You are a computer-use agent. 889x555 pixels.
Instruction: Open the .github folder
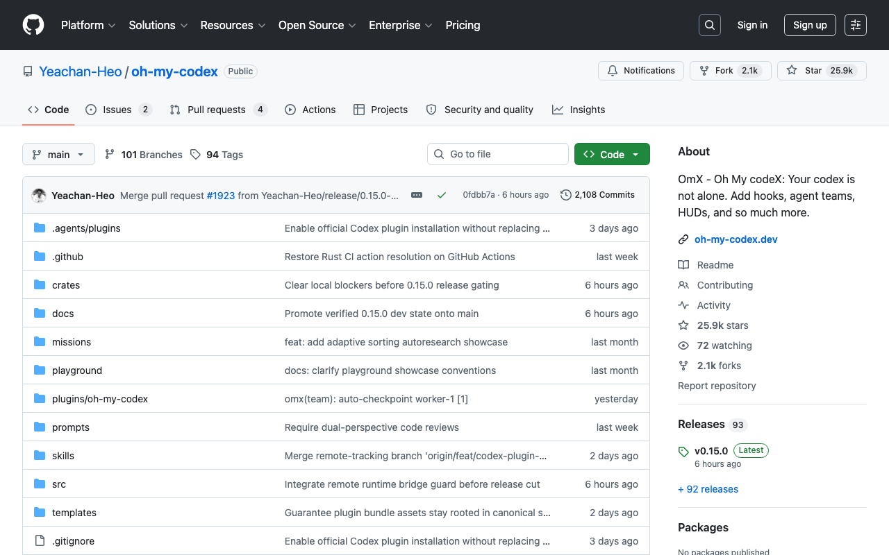tap(67, 257)
